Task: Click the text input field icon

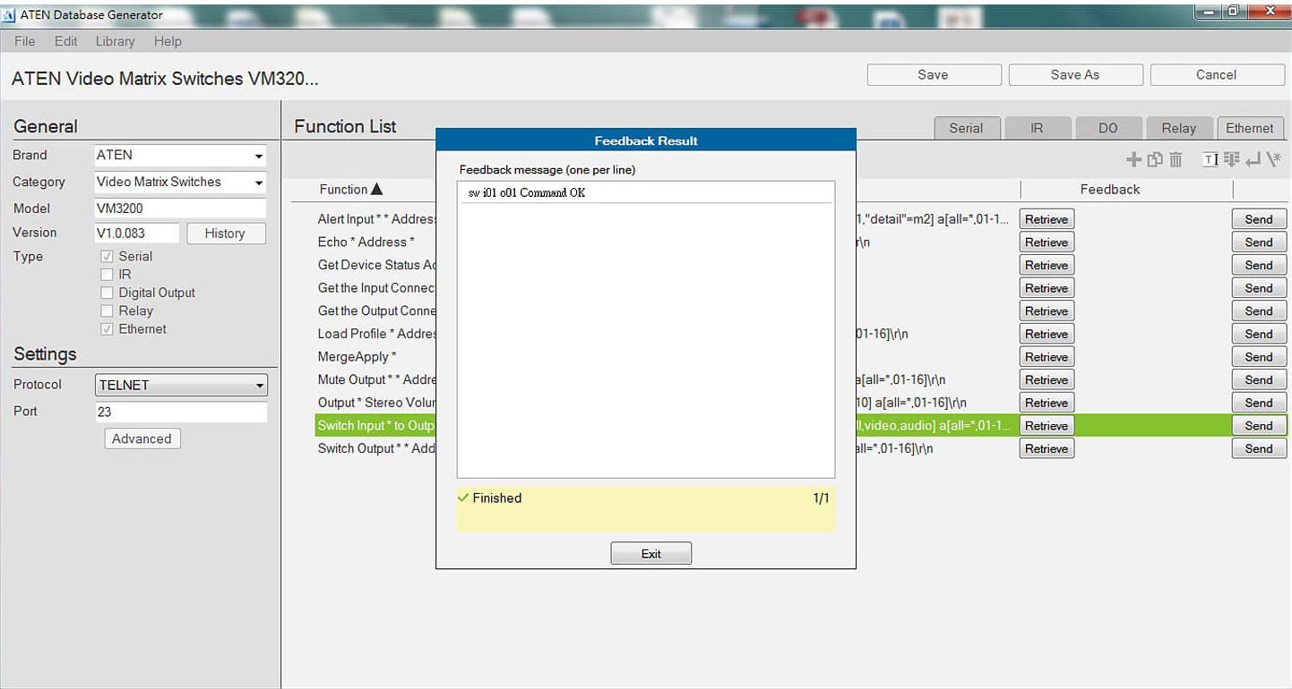Action: [x=1210, y=159]
